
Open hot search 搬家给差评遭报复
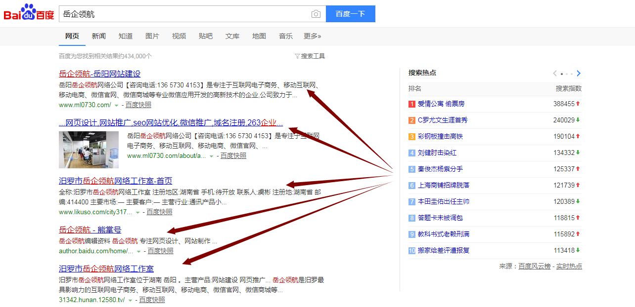tap(444, 251)
